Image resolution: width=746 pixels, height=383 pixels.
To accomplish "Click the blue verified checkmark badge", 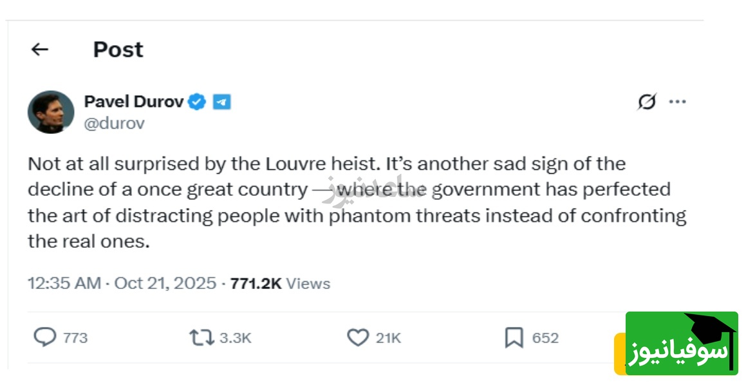I will [x=197, y=102].
